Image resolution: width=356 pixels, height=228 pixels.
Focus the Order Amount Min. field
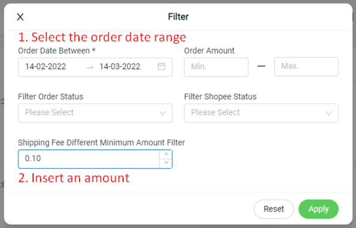[216, 67]
